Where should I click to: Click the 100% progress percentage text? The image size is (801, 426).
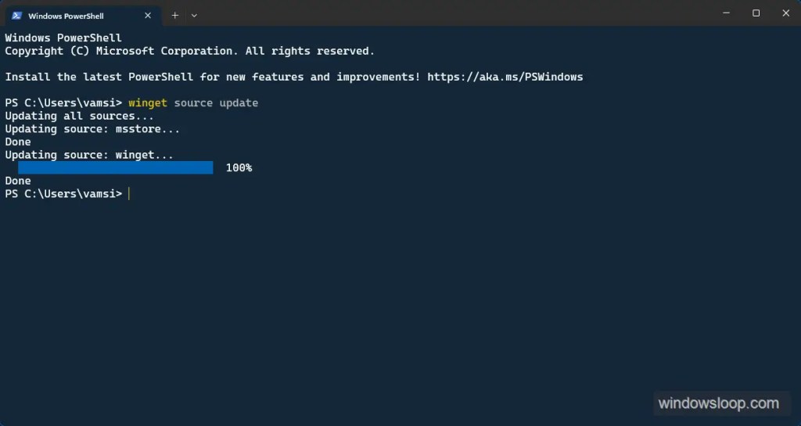[239, 168]
